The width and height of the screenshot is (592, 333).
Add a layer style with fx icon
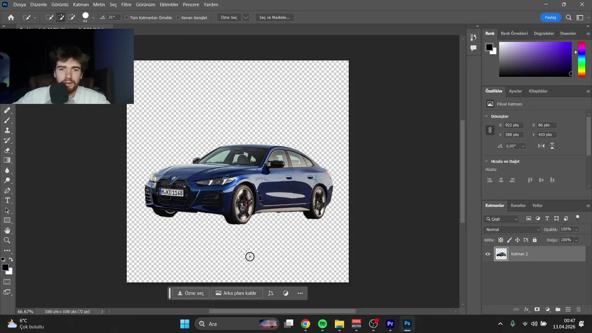(526, 309)
